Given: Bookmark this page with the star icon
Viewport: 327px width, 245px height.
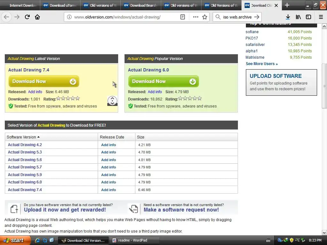Looking at the screenshot, I should tap(205, 17).
